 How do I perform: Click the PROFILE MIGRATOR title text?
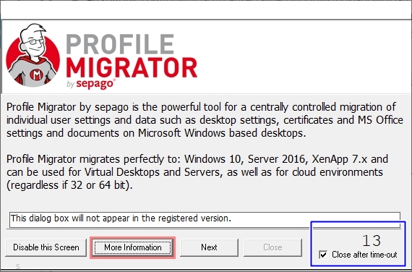click(x=132, y=56)
